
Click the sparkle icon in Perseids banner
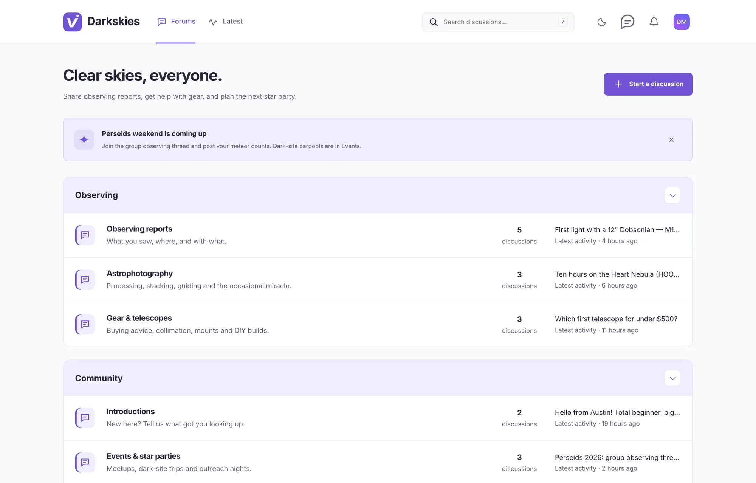click(84, 139)
